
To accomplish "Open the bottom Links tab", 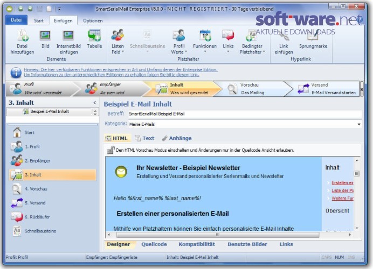I will 286,244.
